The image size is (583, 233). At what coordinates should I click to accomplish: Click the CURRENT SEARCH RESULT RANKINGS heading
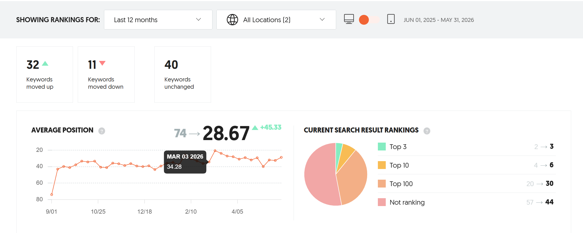361,130
